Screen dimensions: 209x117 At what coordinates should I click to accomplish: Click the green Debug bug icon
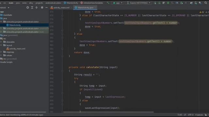(168, 3)
